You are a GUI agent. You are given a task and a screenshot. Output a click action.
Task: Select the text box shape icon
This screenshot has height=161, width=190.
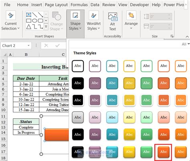pos(28,15)
